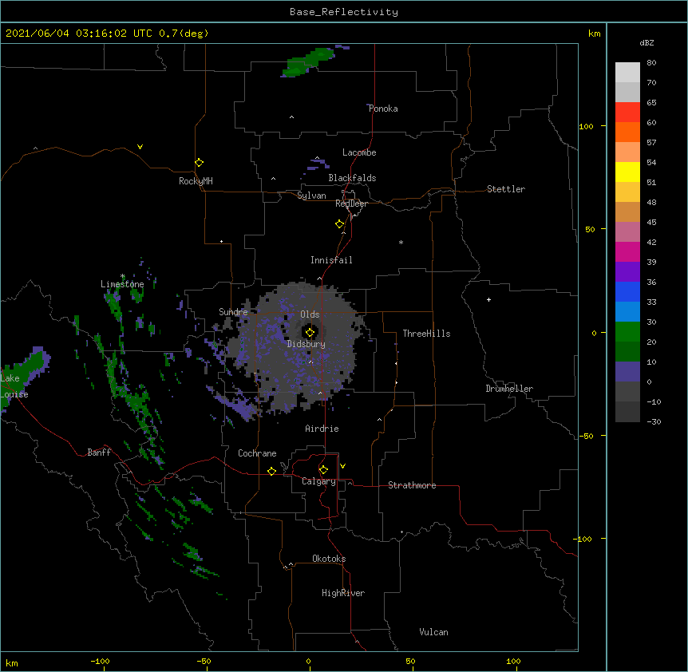Select the magenta swatch in dBZ legend
The height and width of the screenshot is (672, 688).
[627, 251]
